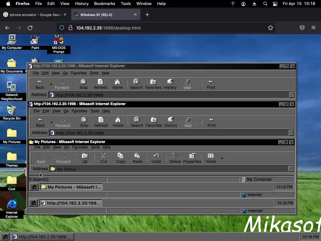
Task: Click Undo in My Pictures window
Action: click(x=156, y=158)
